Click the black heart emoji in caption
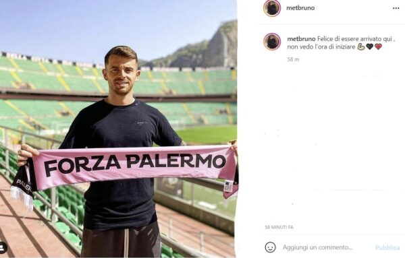The height and width of the screenshot is (258, 405). point(370,46)
